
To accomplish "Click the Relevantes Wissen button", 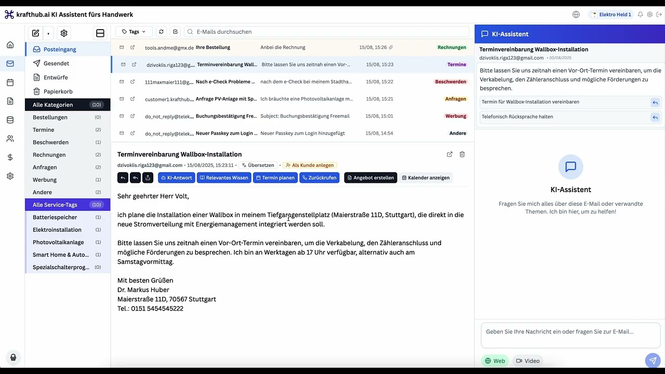I will point(224,178).
